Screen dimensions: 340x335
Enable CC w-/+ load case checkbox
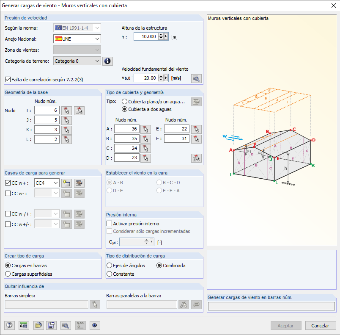(x=8, y=214)
